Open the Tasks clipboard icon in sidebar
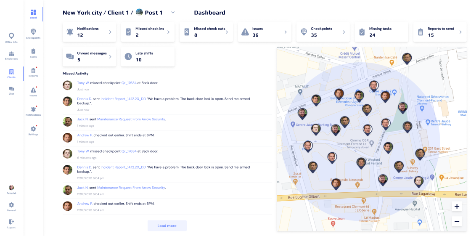Viewport: 471px width, 236px height. (33, 51)
